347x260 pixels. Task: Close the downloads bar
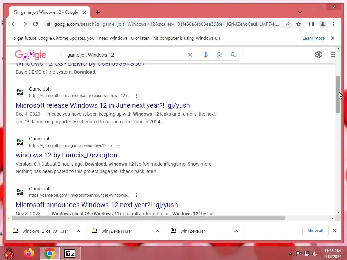click(334, 231)
